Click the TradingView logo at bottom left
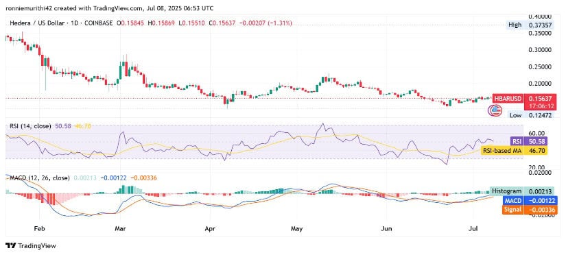 click(x=31, y=246)
